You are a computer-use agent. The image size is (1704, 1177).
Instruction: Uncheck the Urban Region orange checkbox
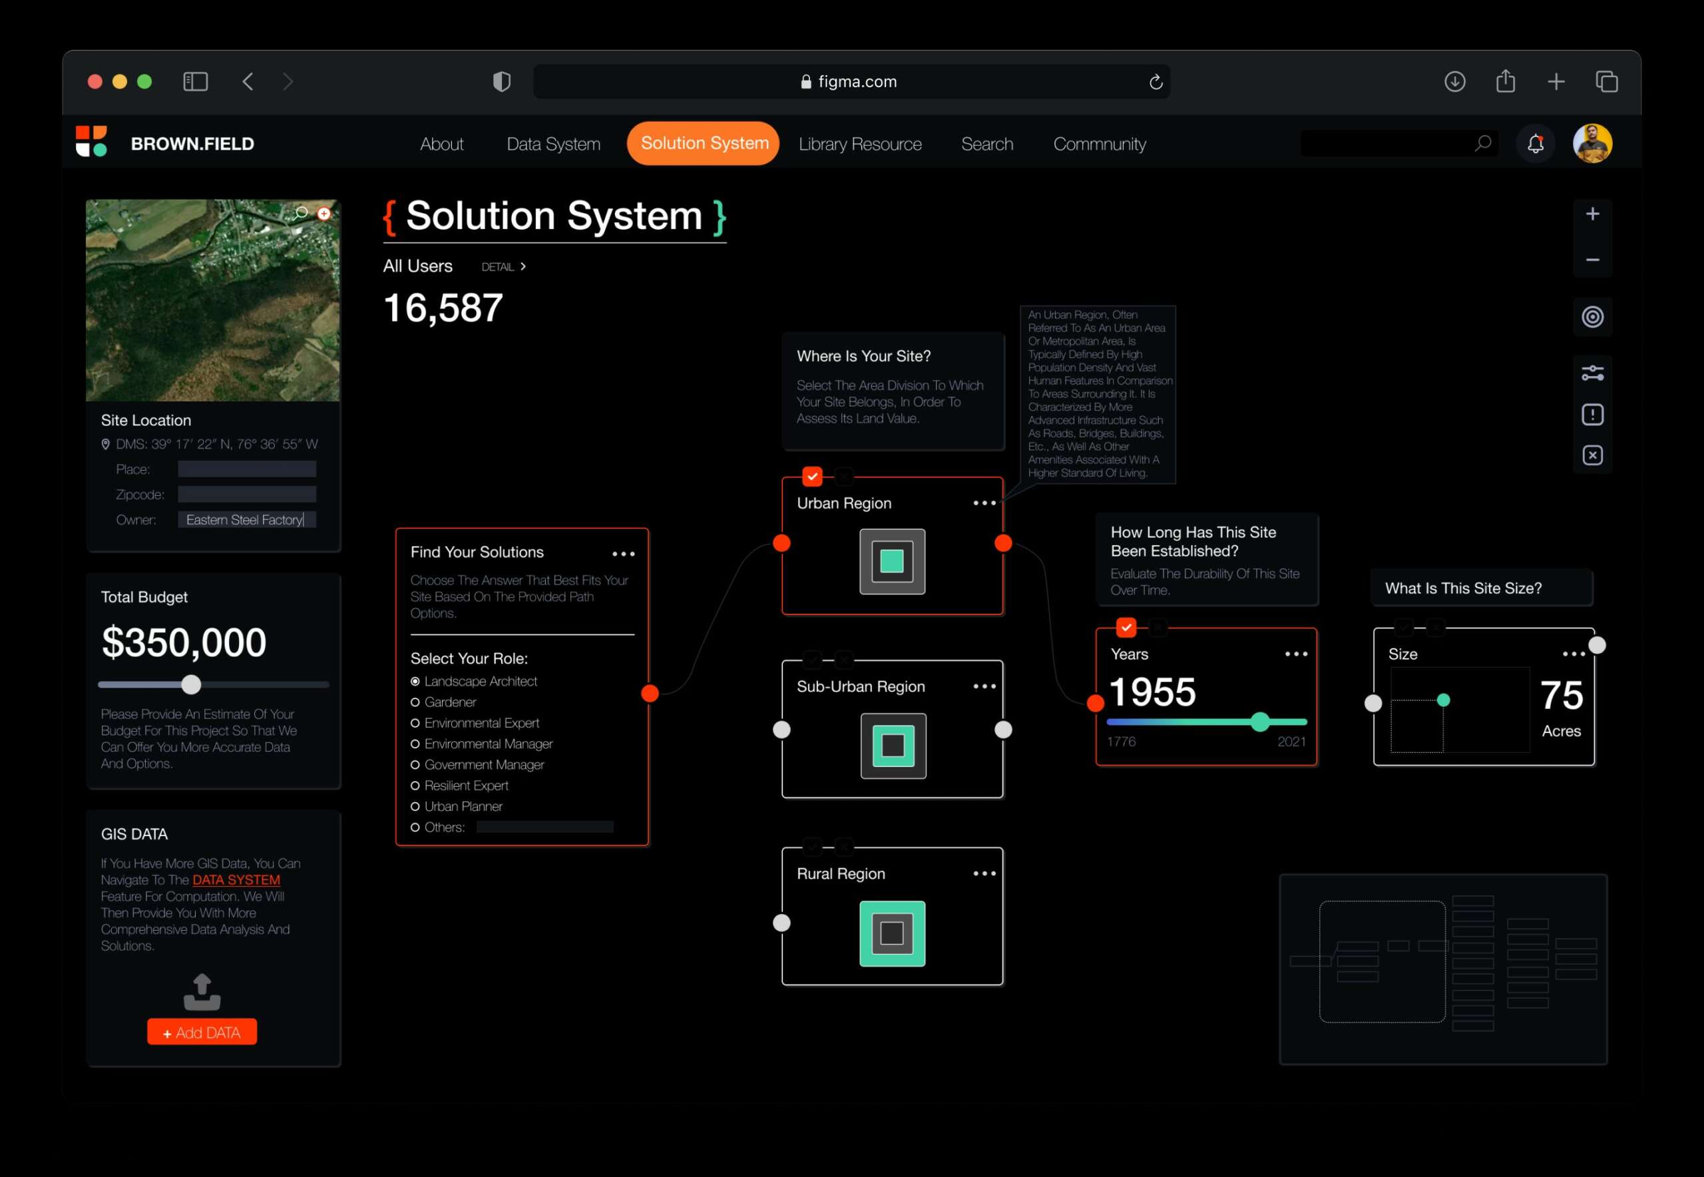point(812,477)
